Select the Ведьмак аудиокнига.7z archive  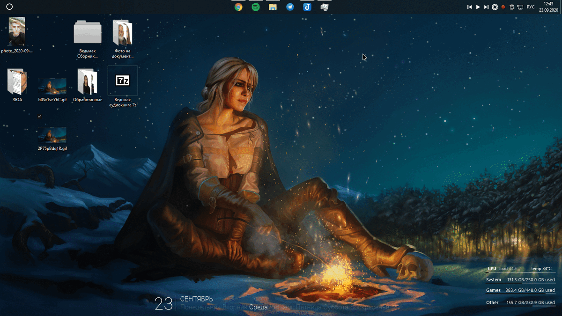(x=123, y=87)
